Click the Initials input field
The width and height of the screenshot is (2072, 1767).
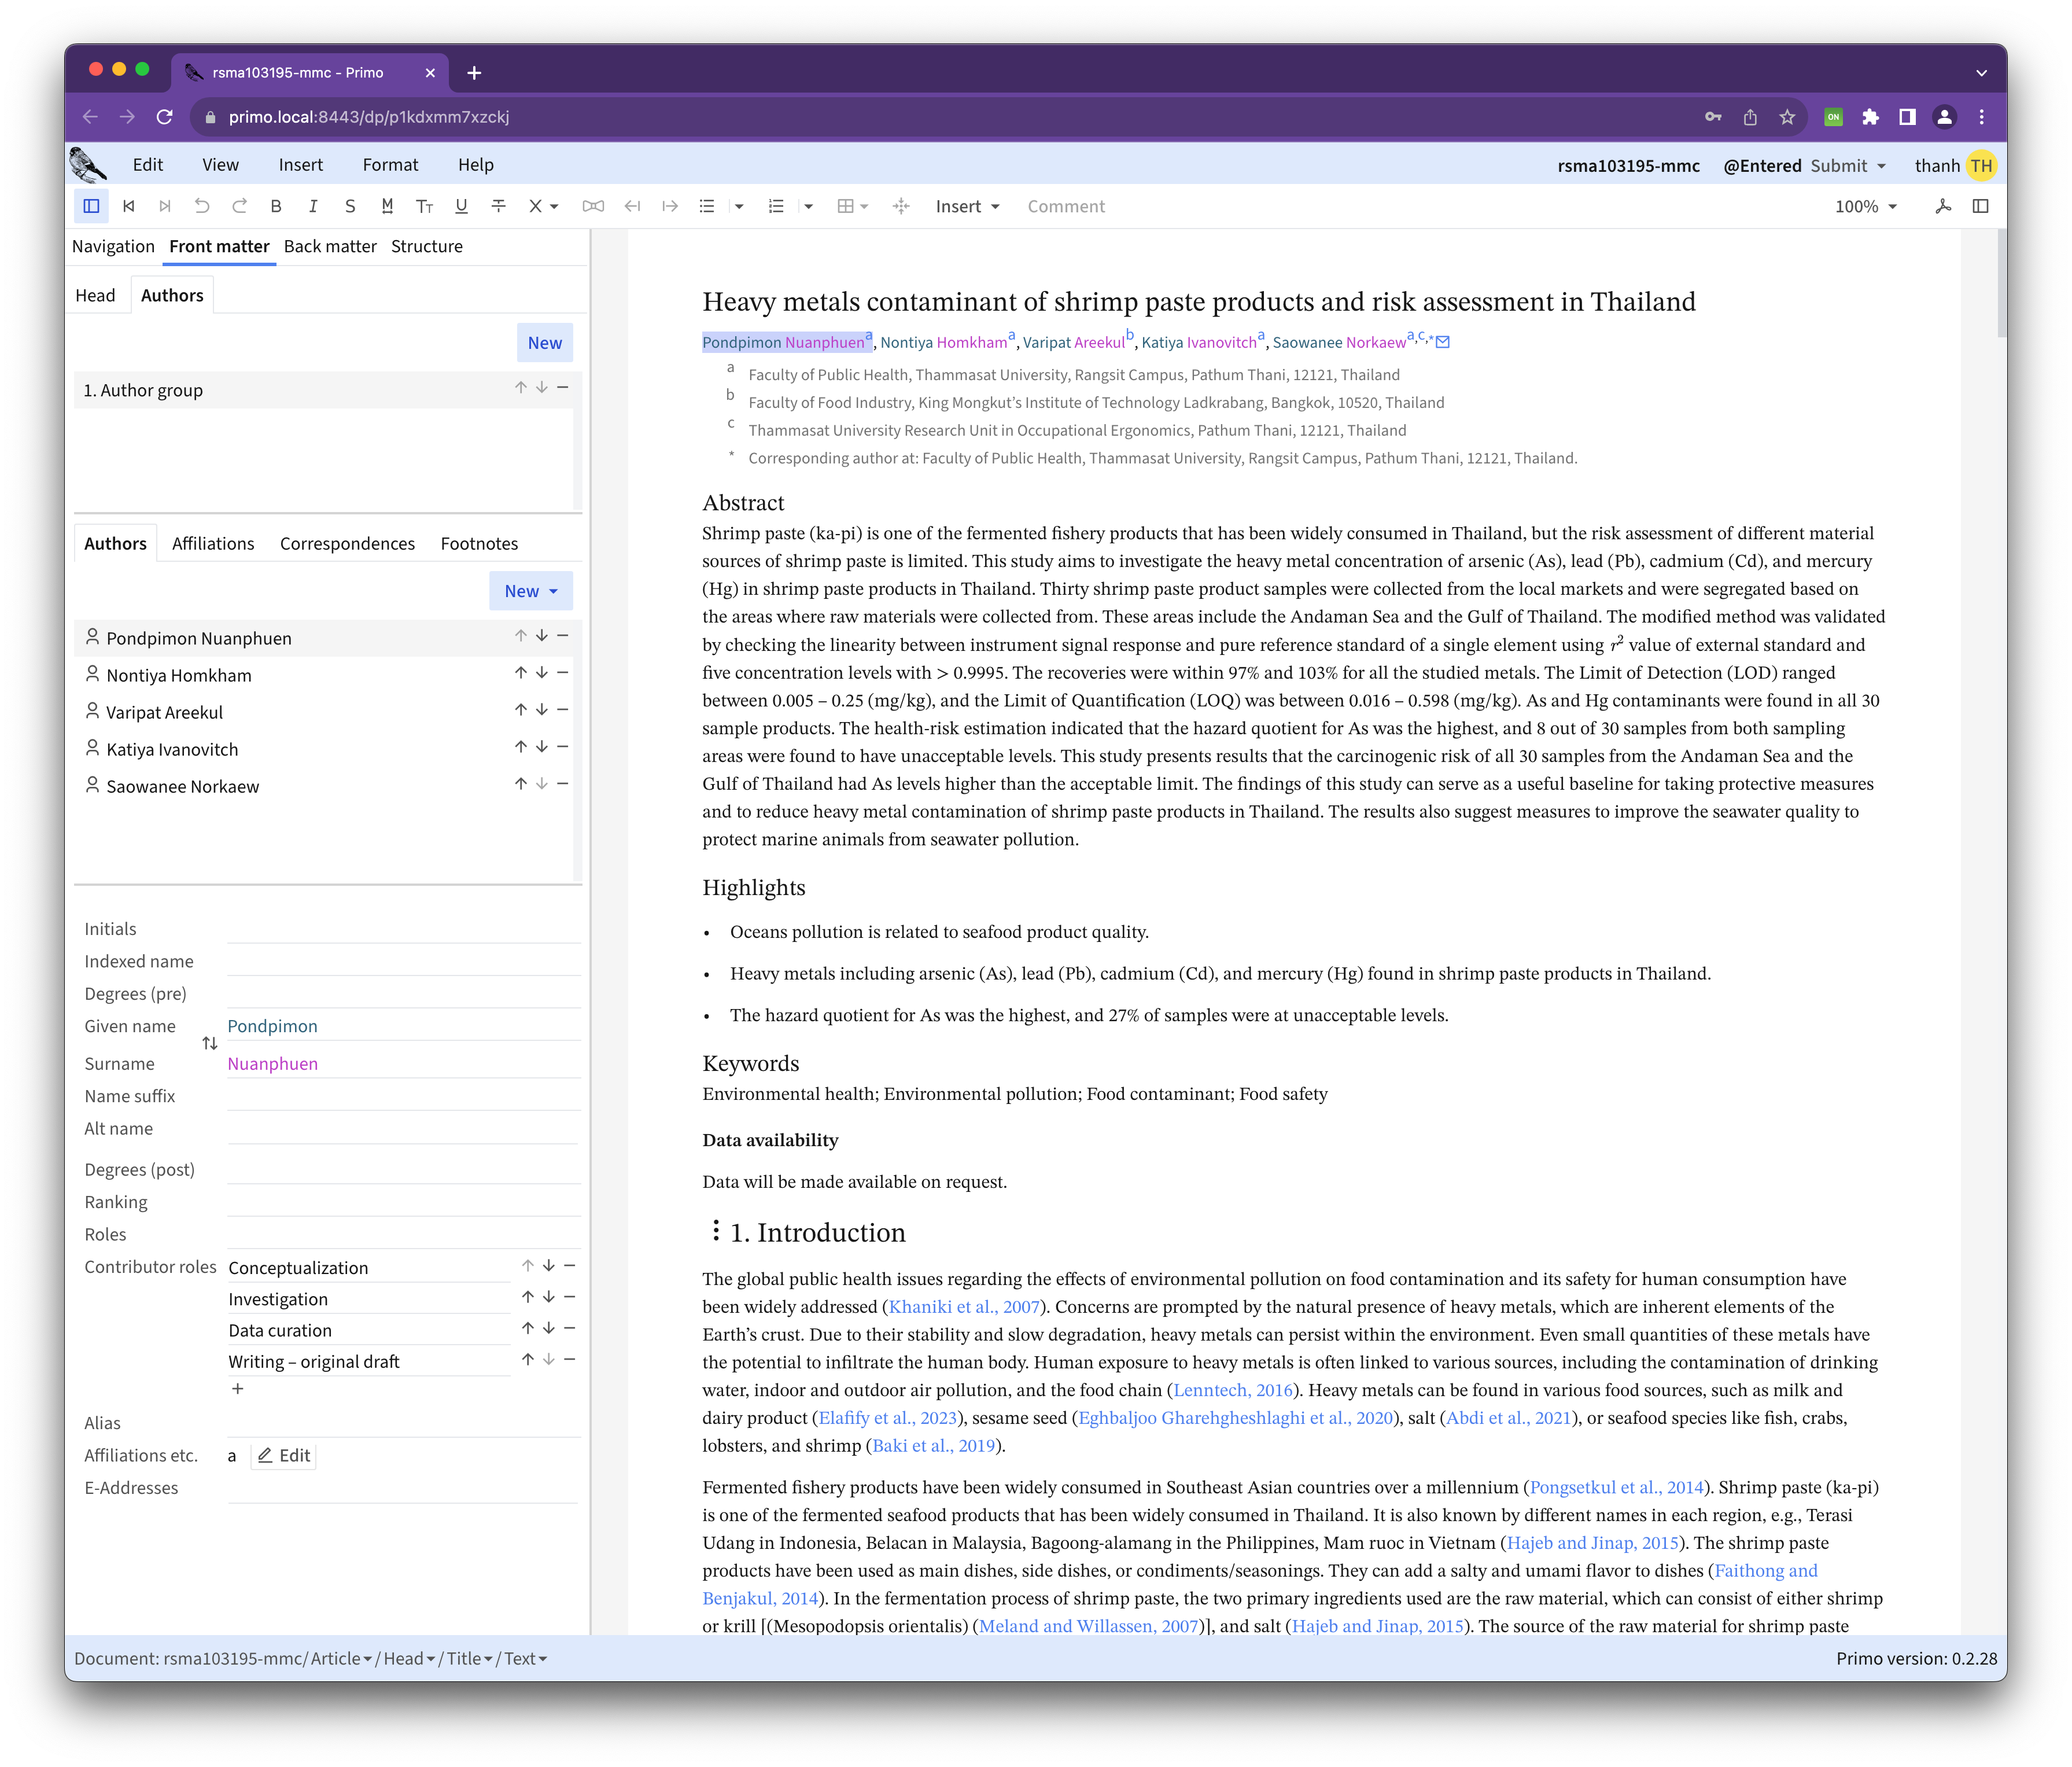click(403, 929)
